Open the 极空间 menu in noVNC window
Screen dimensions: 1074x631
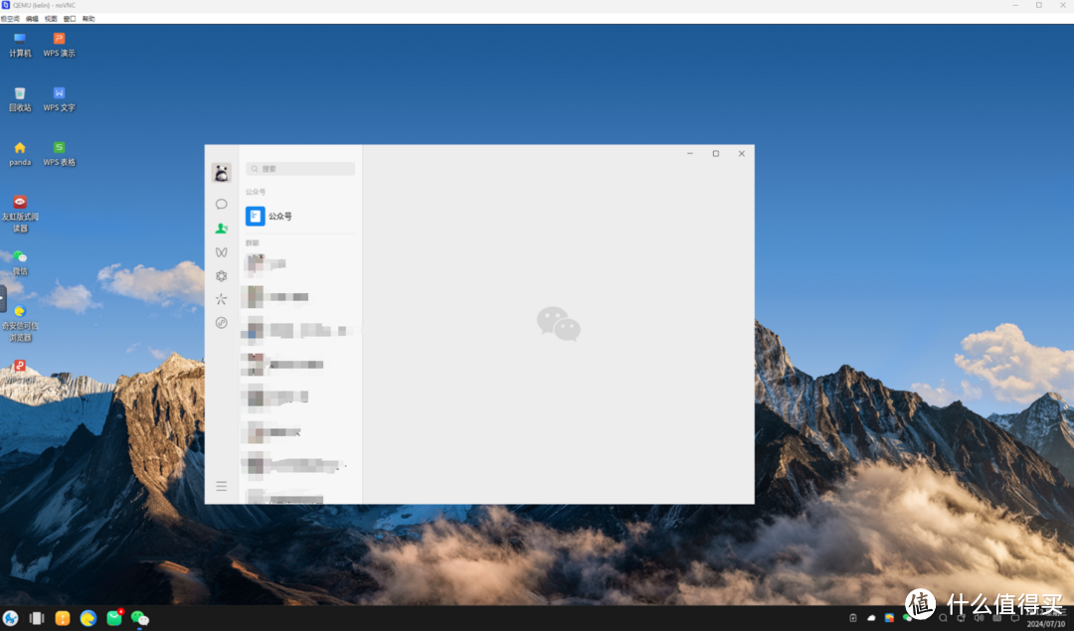[10, 19]
